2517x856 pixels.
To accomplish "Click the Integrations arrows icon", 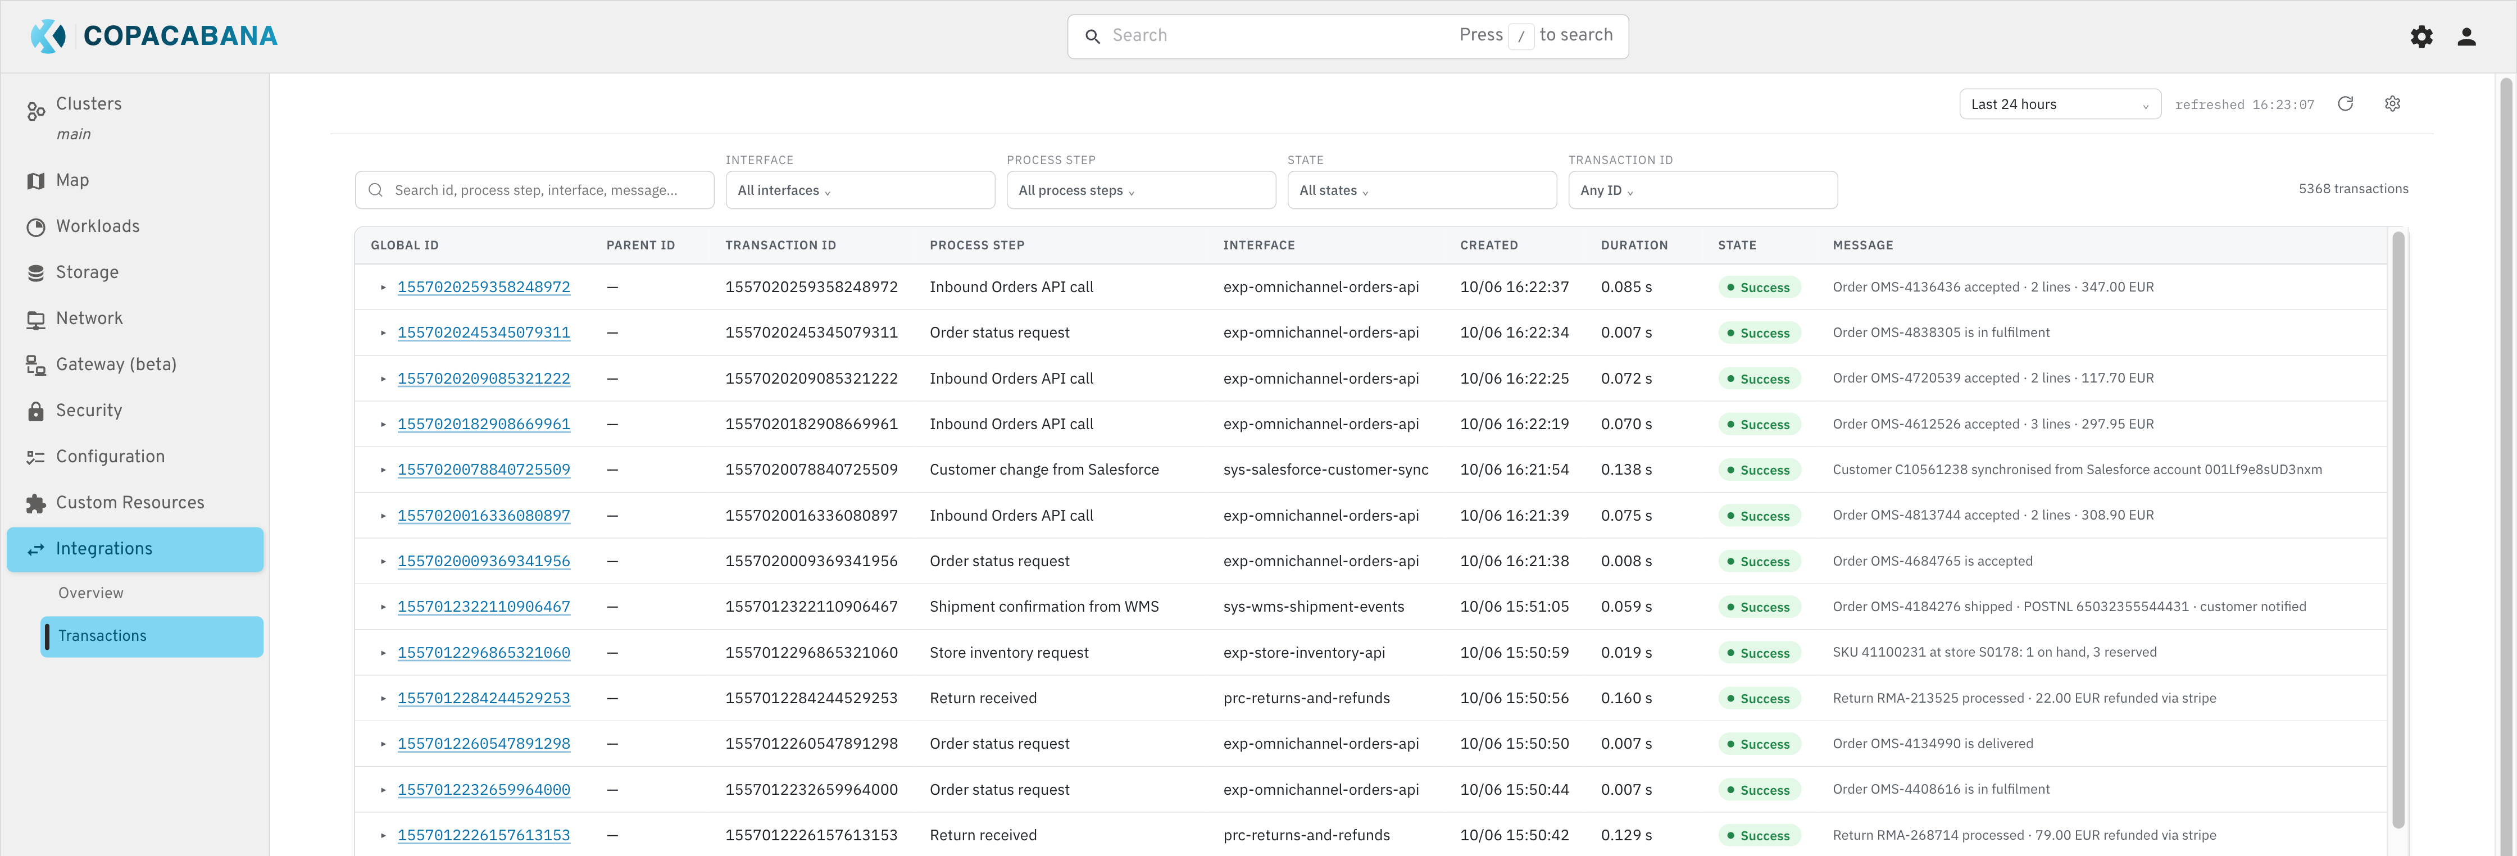I will [x=36, y=549].
